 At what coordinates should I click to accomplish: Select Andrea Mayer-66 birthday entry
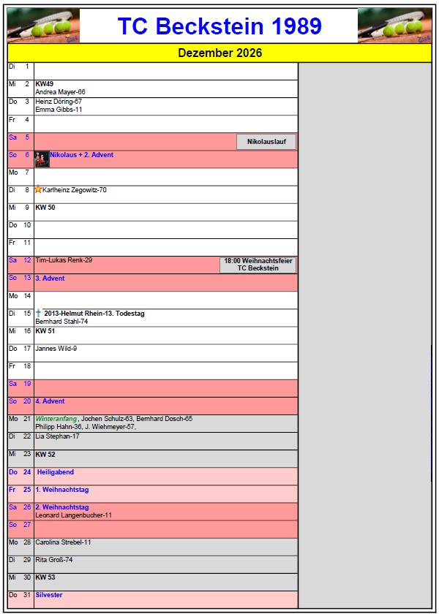point(61,92)
